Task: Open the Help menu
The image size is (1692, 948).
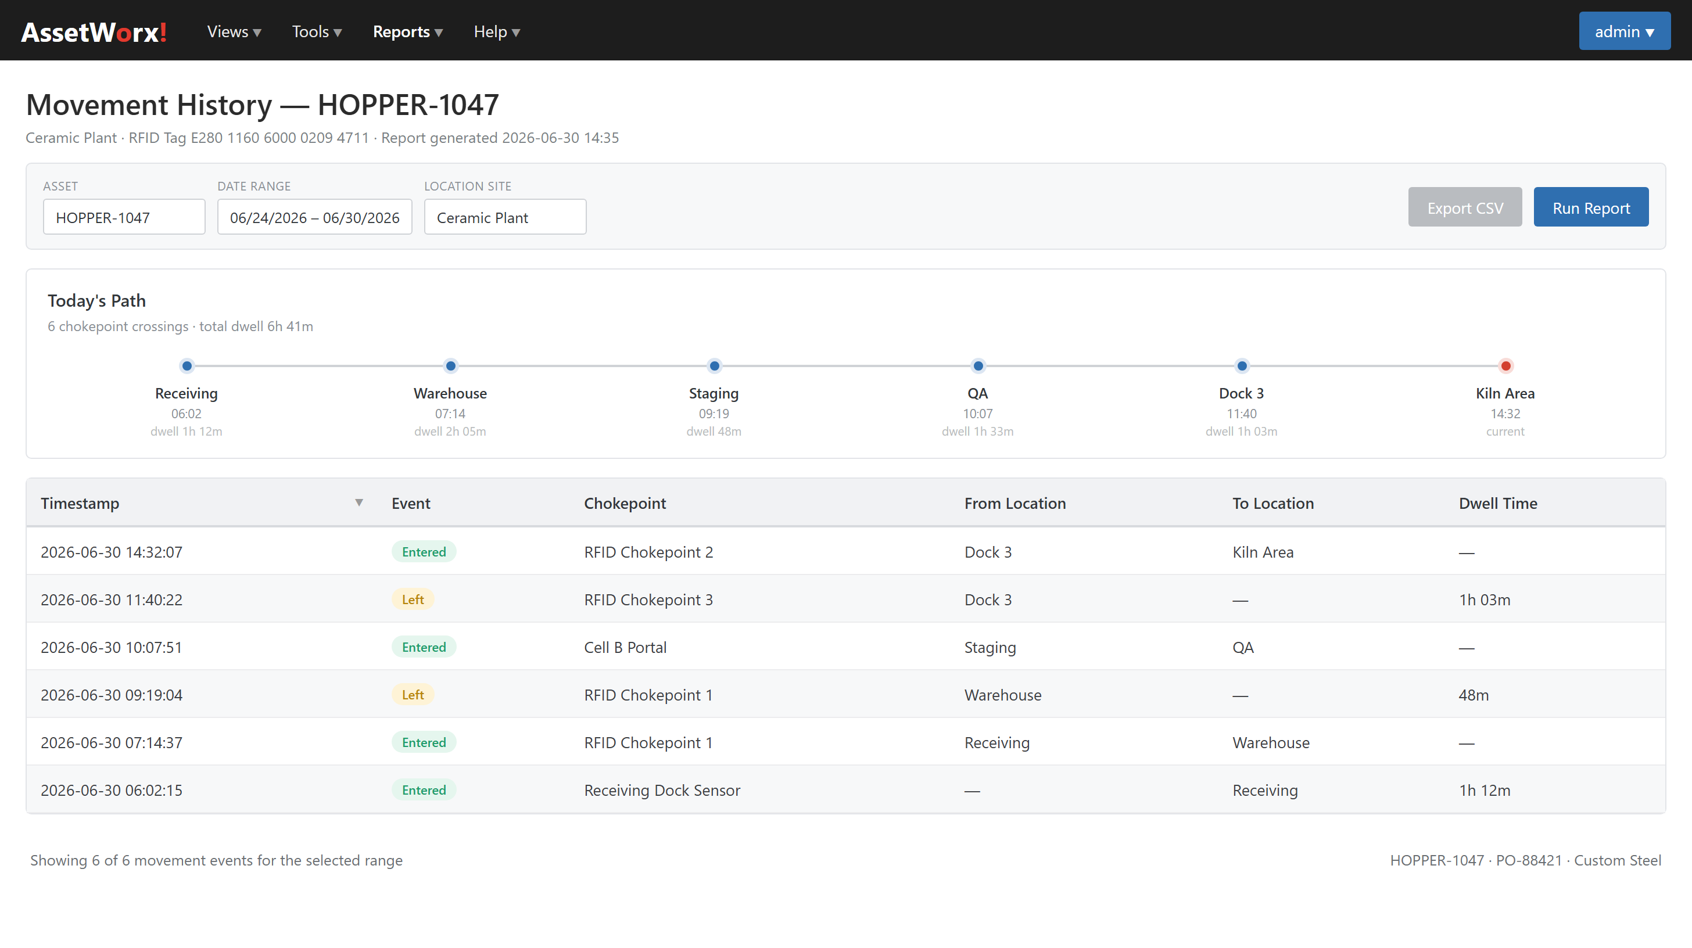Action: (x=497, y=31)
